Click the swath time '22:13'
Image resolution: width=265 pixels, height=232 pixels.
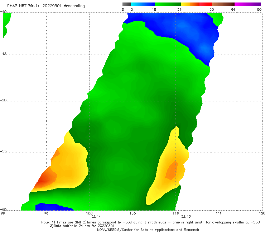186,217
